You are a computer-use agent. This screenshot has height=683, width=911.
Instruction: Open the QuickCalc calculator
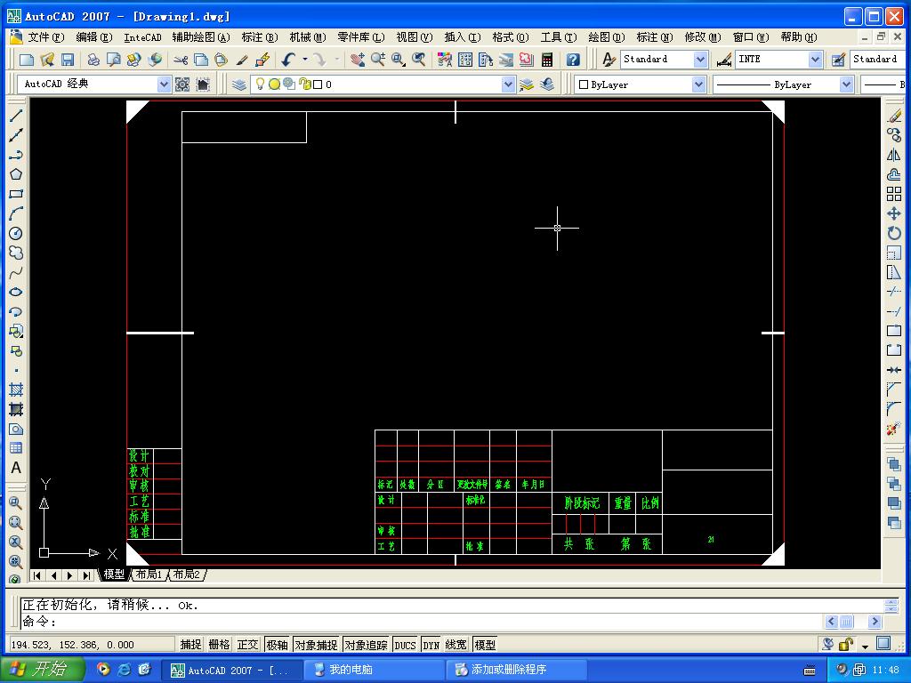tap(547, 60)
